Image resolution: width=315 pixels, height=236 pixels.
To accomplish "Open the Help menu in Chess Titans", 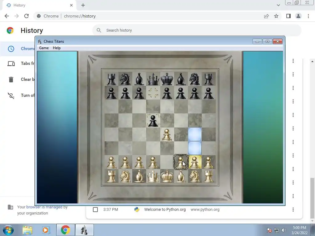I will click(57, 48).
